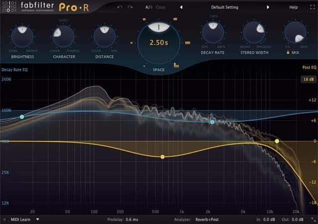This screenshot has width=318, height=224.
Task: Select the cyan Decay Rate EQ low band point
Action: (x=22, y=117)
